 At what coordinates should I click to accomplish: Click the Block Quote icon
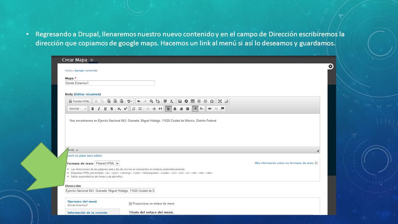[x=160, y=109]
